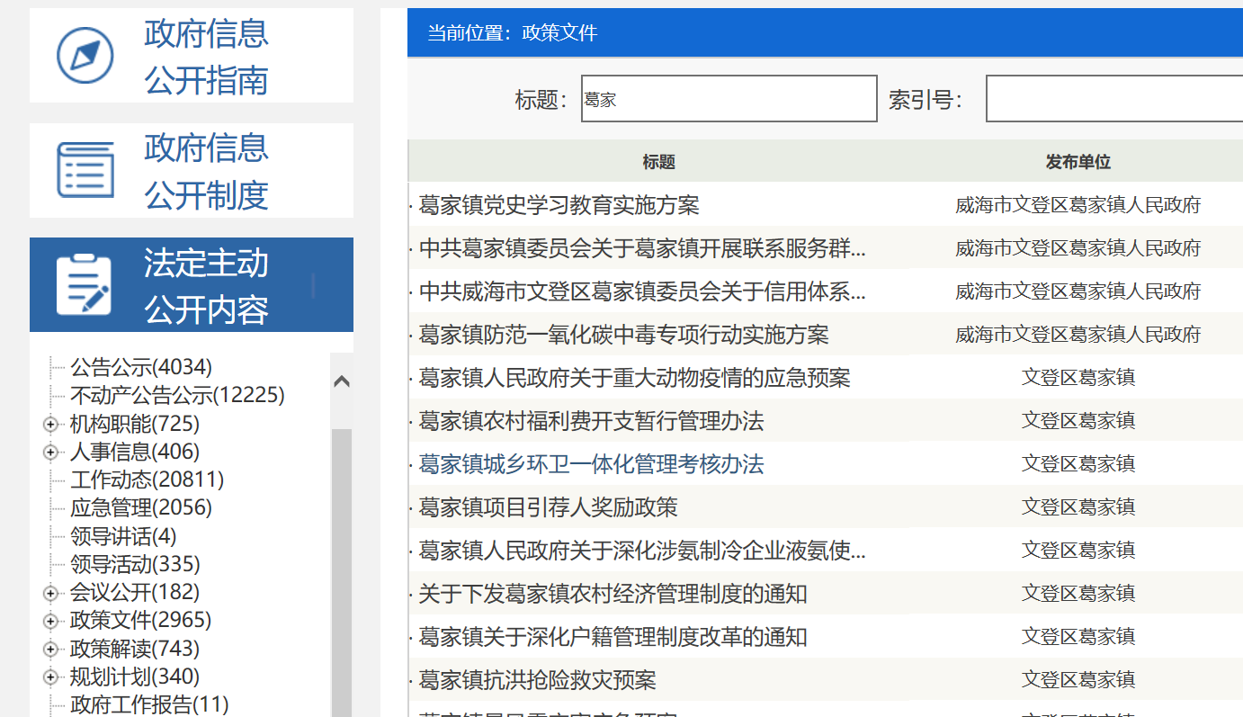Expand the 机构职能(725) tree node

pos(50,424)
